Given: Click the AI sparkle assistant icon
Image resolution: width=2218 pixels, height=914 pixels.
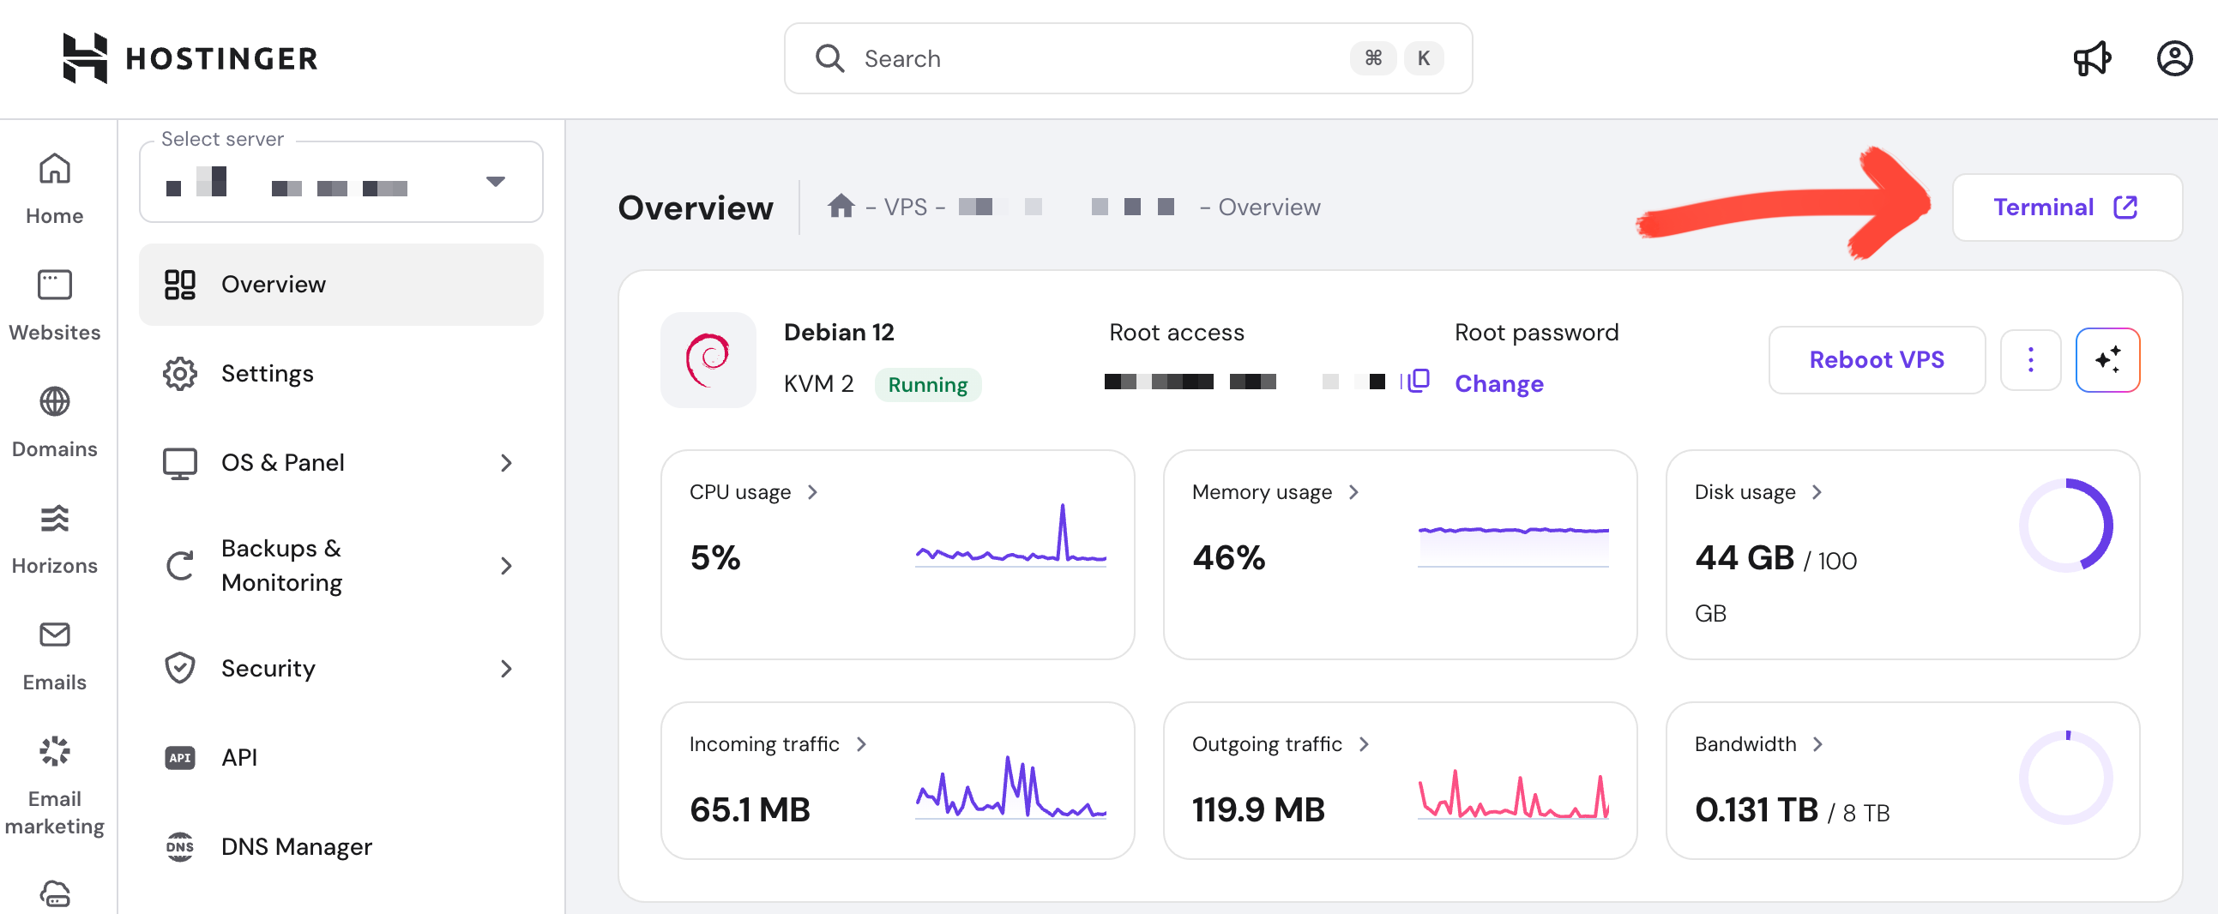Looking at the screenshot, I should click(x=2106, y=360).
